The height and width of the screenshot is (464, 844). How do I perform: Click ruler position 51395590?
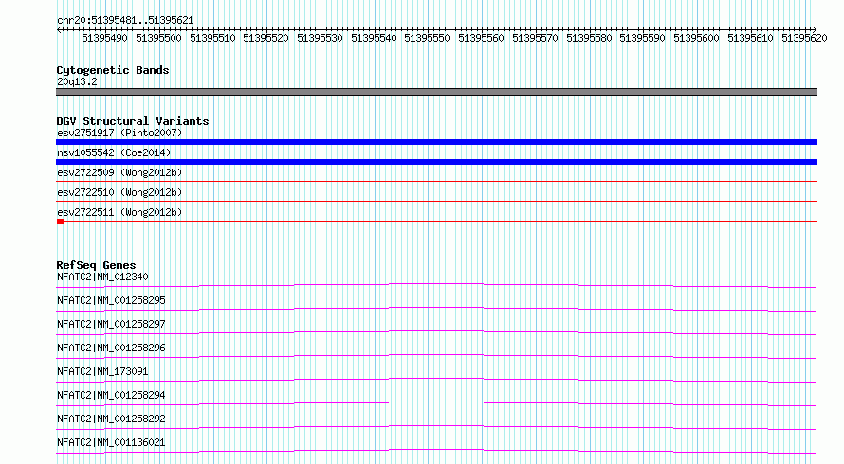tap(642, 38)
